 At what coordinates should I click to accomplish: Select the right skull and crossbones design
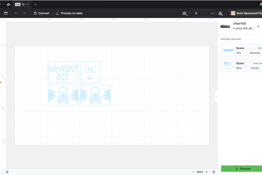pyautogui.click(x=95, y=95)
